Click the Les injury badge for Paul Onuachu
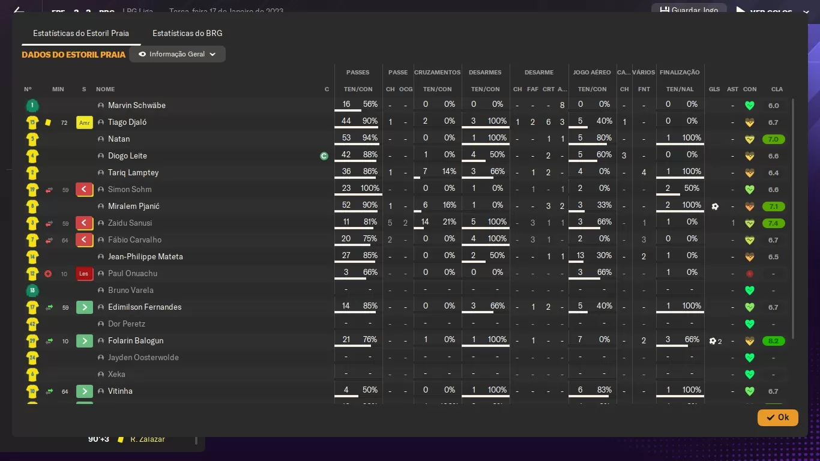The height and width of the screenshot is (461, 820). [84, 274]
